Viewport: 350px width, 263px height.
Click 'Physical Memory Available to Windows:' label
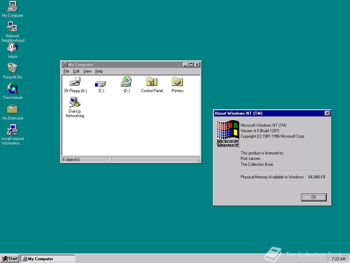point(272,177)
